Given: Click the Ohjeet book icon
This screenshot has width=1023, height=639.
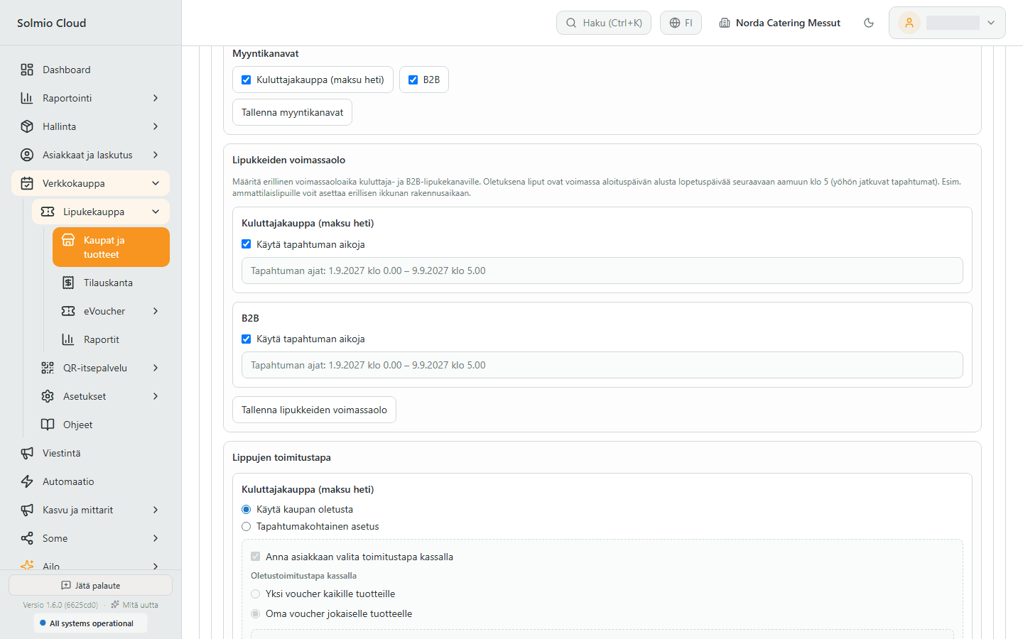Looking at the screenshot, I should [48, 425].
